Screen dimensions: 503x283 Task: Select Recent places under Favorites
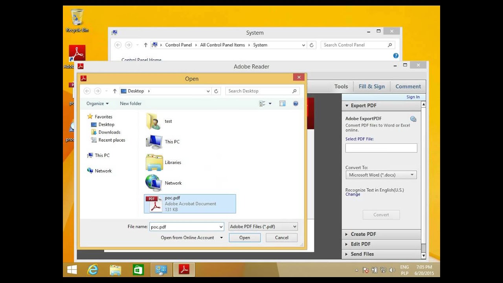(x=112, y=140)
